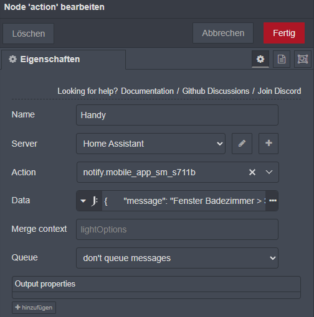Open the Github Discussions link
This screenshot has height=317, width=314.
[216, 91]
